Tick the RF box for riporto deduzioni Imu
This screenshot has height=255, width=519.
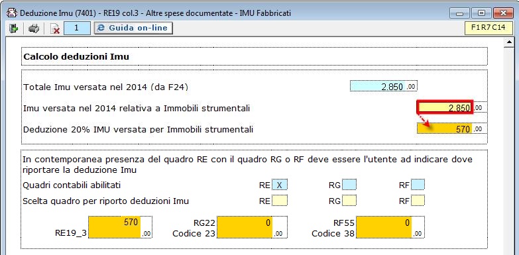point(418,201)
